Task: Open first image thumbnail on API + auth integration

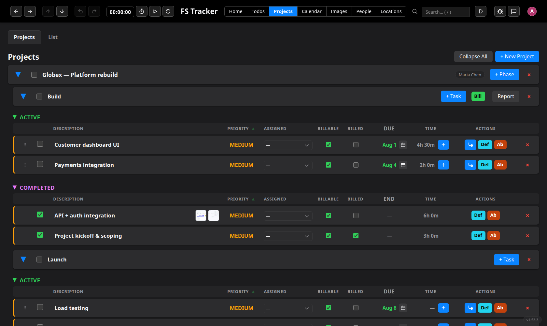Action: tap(201, 215)
